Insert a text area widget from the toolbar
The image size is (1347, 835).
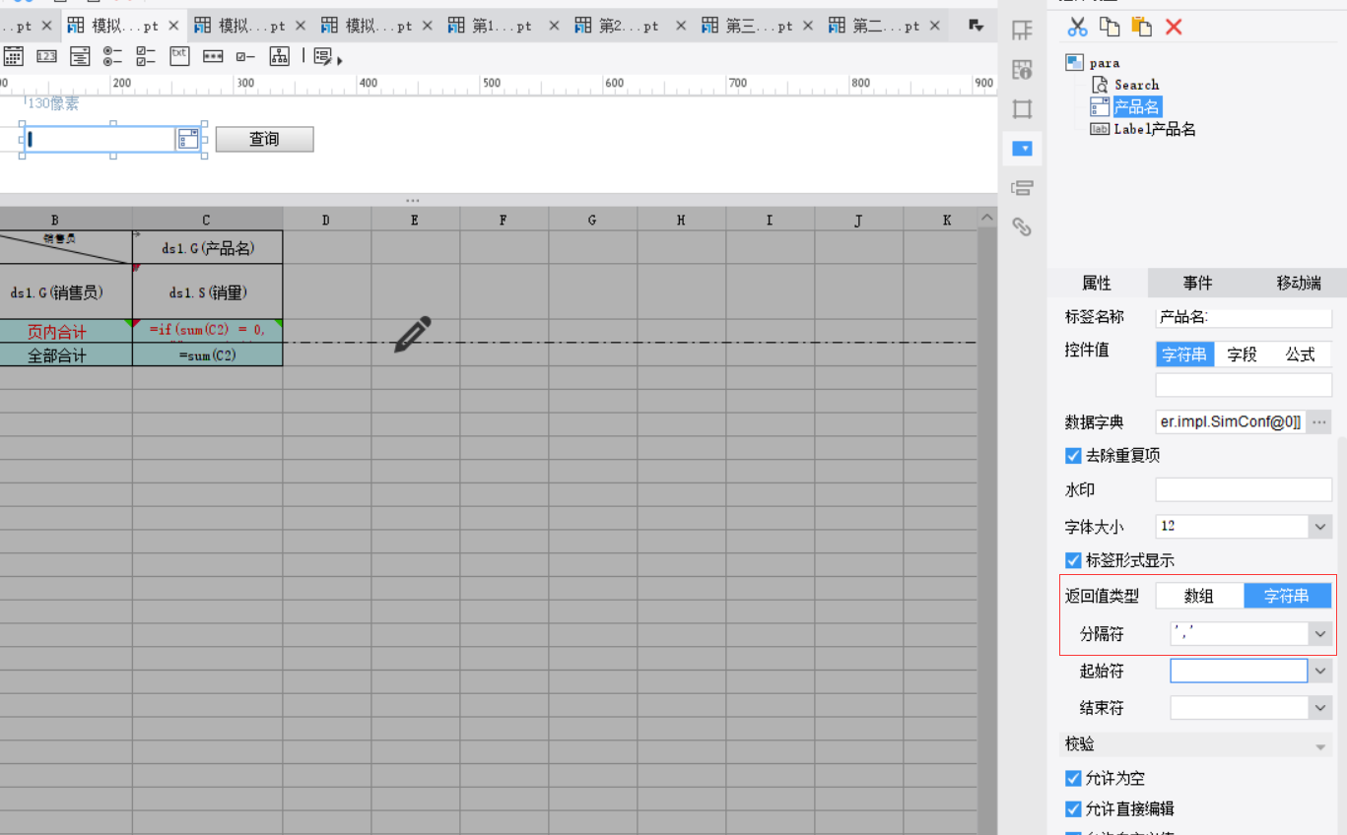[x=80, y=56]
